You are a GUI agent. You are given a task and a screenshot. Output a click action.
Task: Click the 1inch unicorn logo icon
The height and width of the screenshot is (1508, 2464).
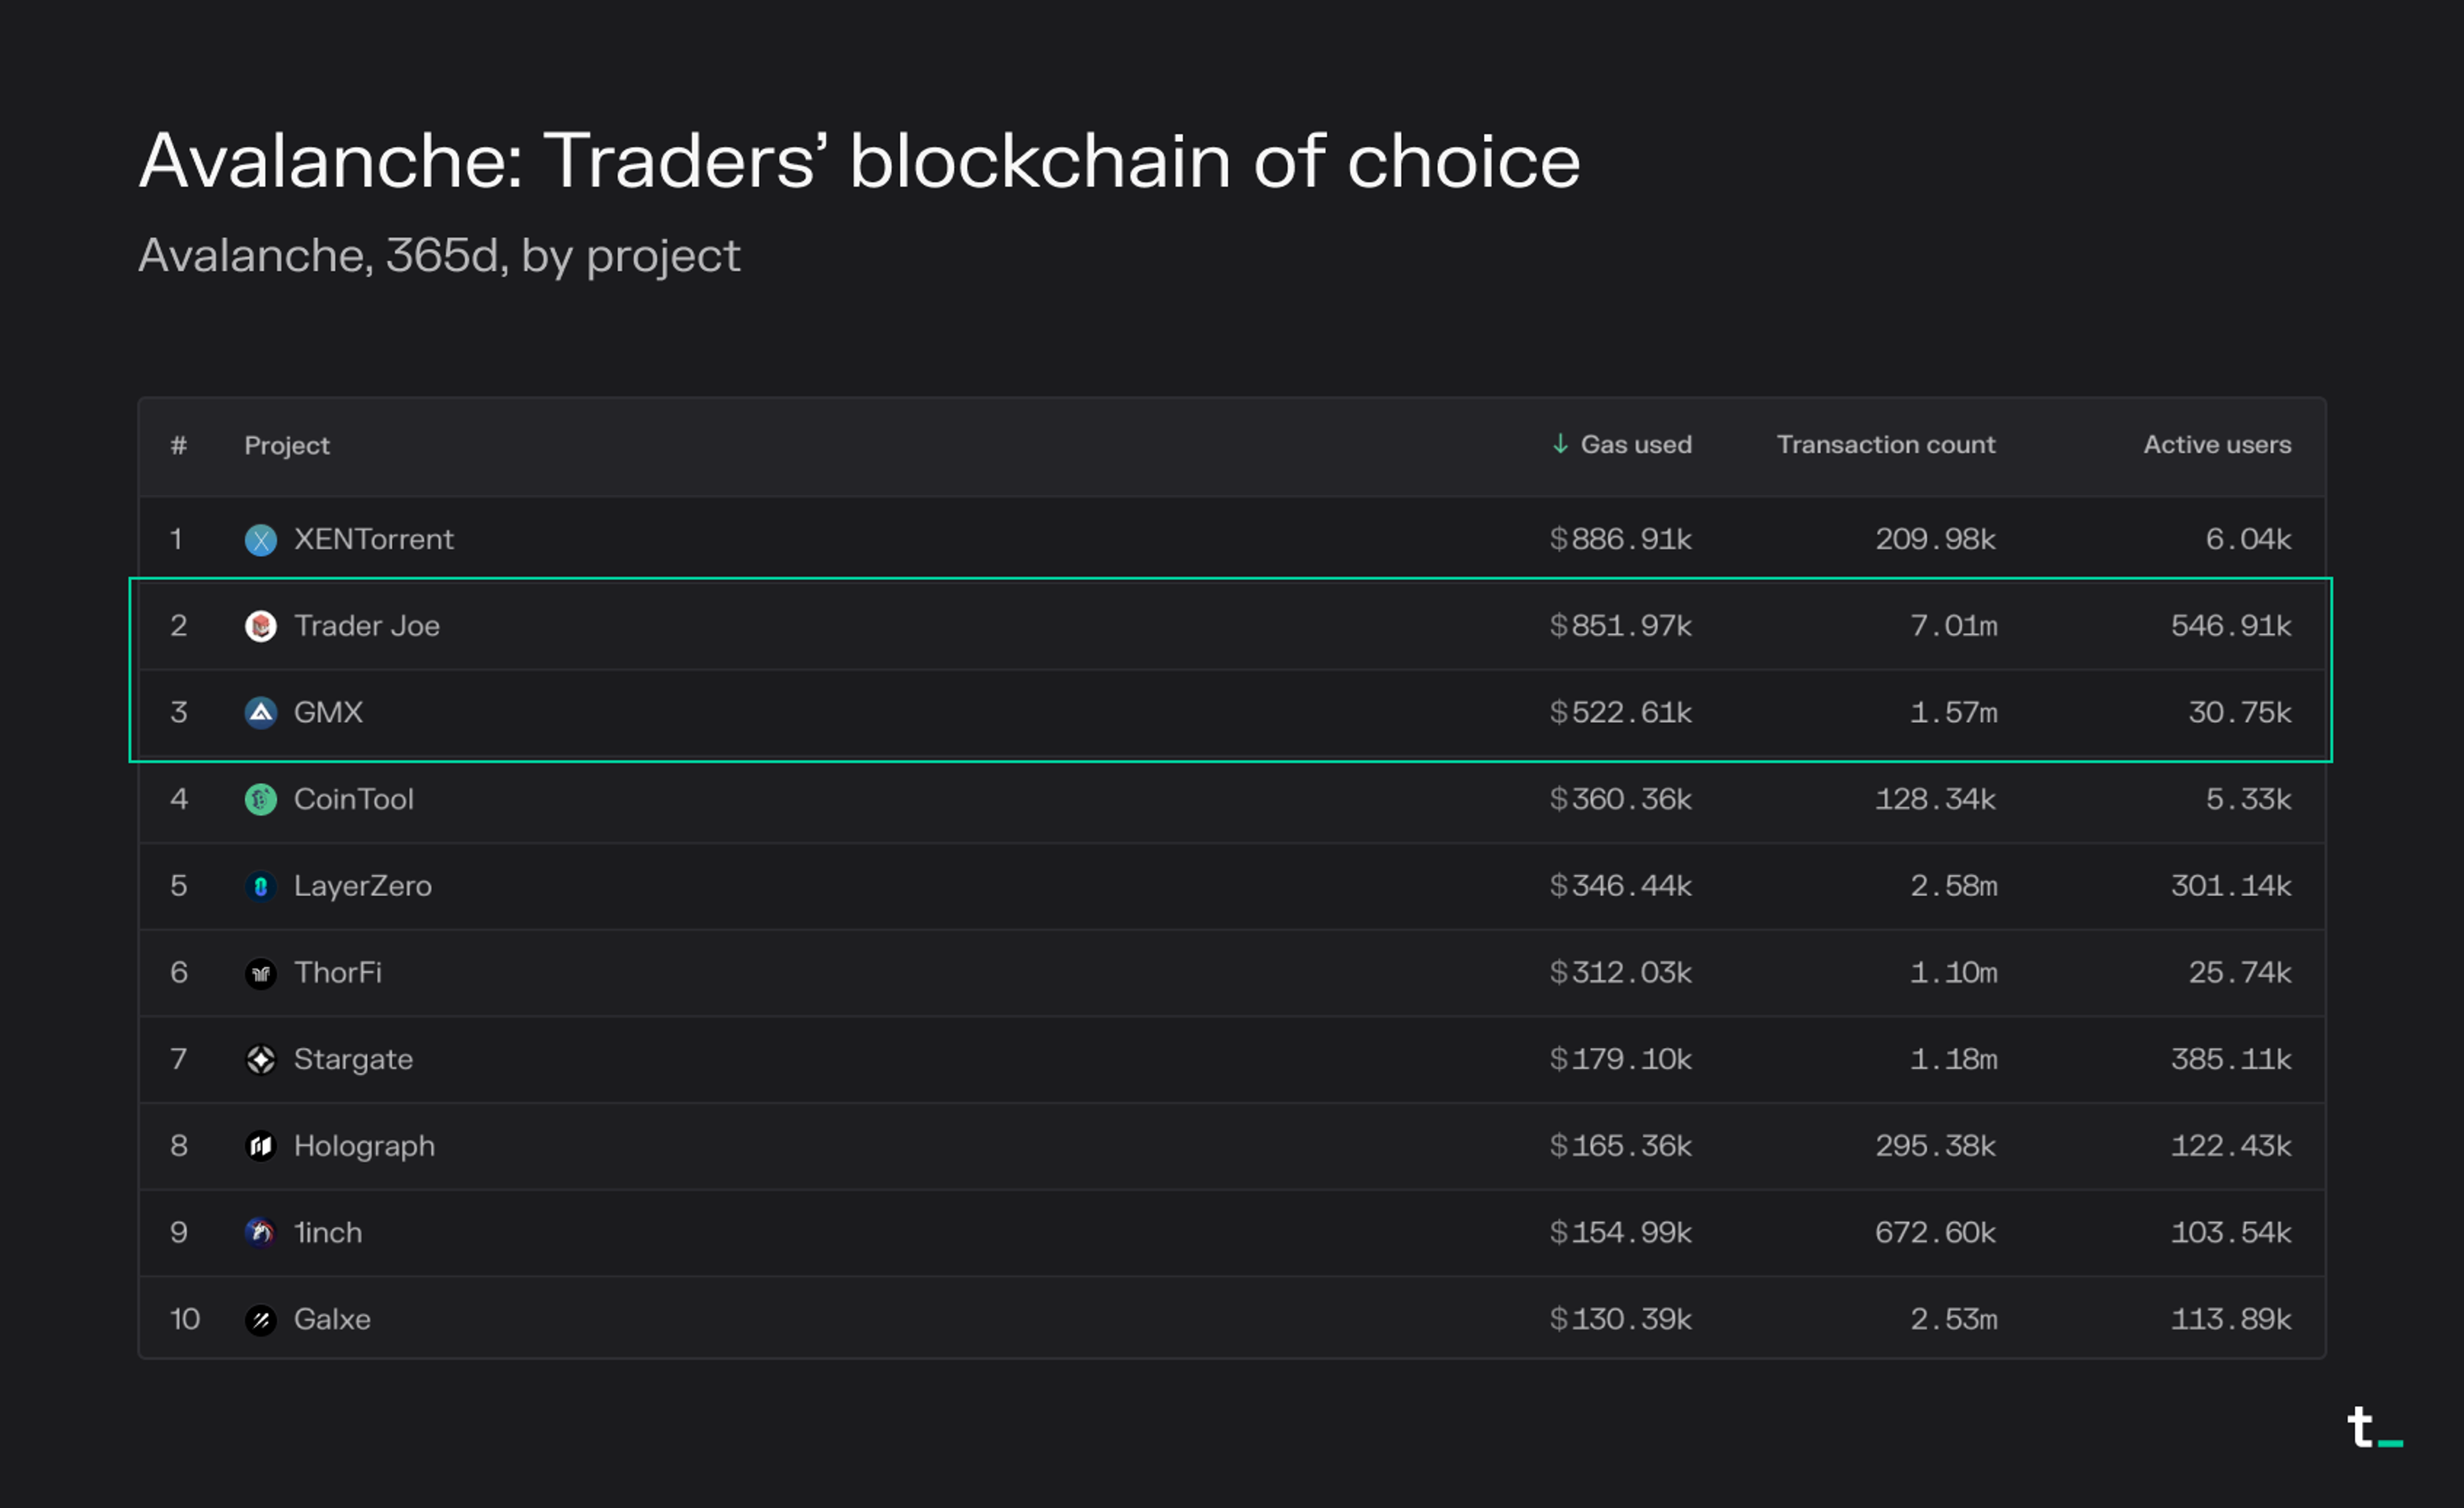pyautogui.click(x=261, y=1233)
